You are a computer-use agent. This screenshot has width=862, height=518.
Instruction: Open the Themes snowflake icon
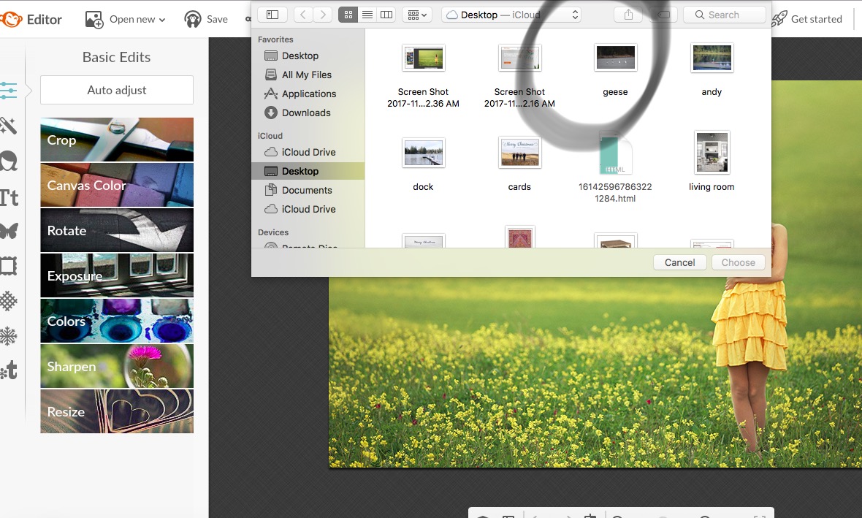[x=8, y=335]
